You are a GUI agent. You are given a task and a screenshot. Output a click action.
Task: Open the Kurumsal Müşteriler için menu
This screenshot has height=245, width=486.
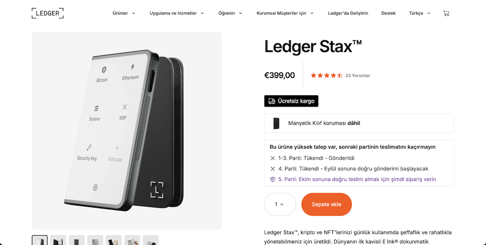click(285, 13)
